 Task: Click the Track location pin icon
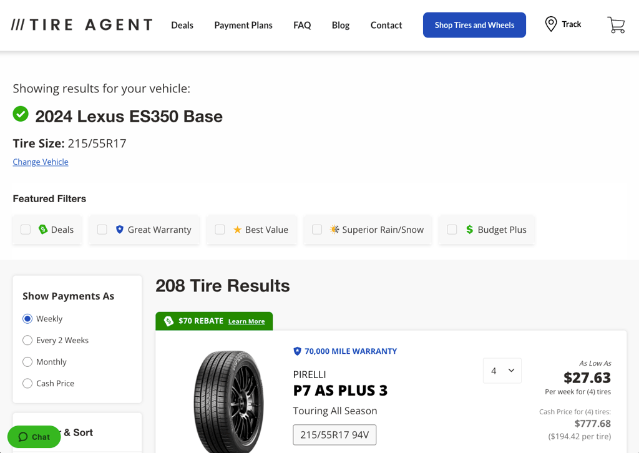550,24
